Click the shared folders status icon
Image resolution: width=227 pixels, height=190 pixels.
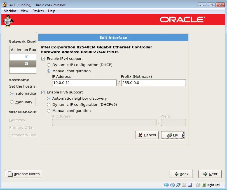pos(184,185)
